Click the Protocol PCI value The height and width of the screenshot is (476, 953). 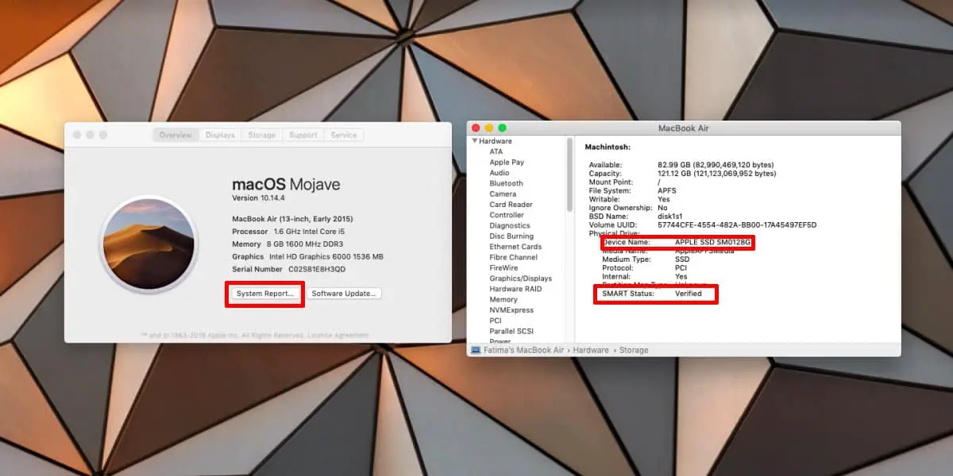pyautogui.click(x=681, y=268)
